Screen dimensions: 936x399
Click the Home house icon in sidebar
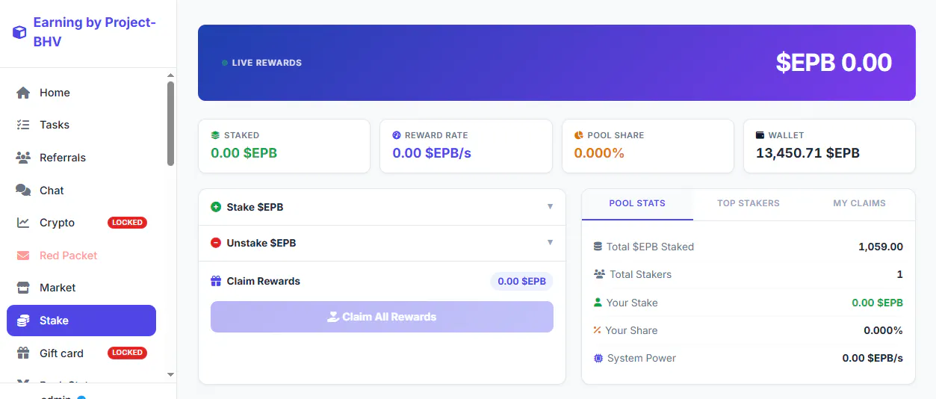click(23, 93)
